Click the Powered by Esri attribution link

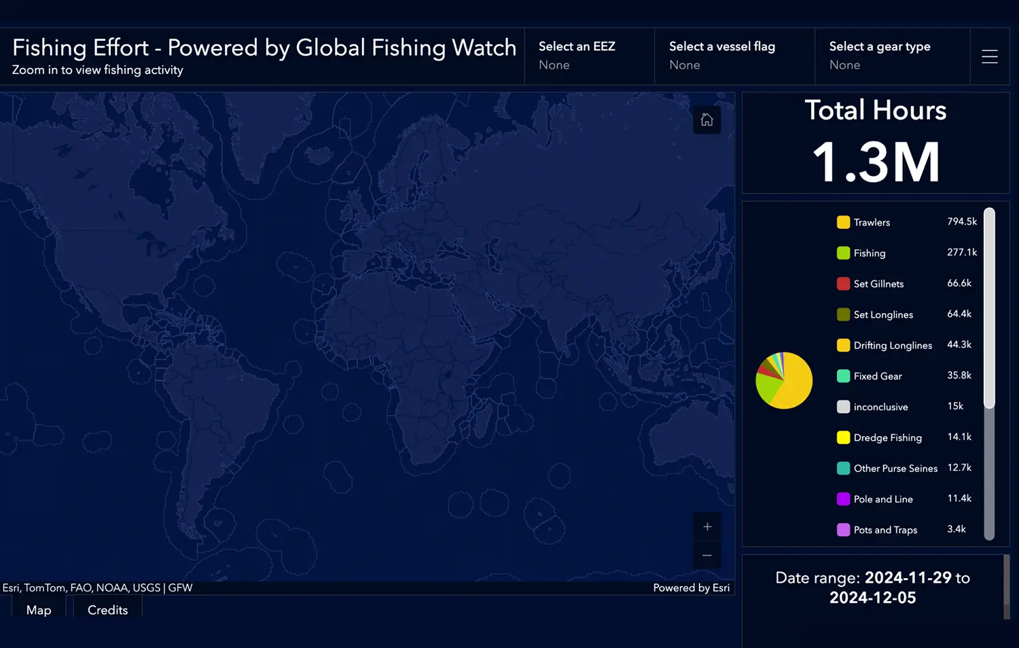(x=691, y=588)
